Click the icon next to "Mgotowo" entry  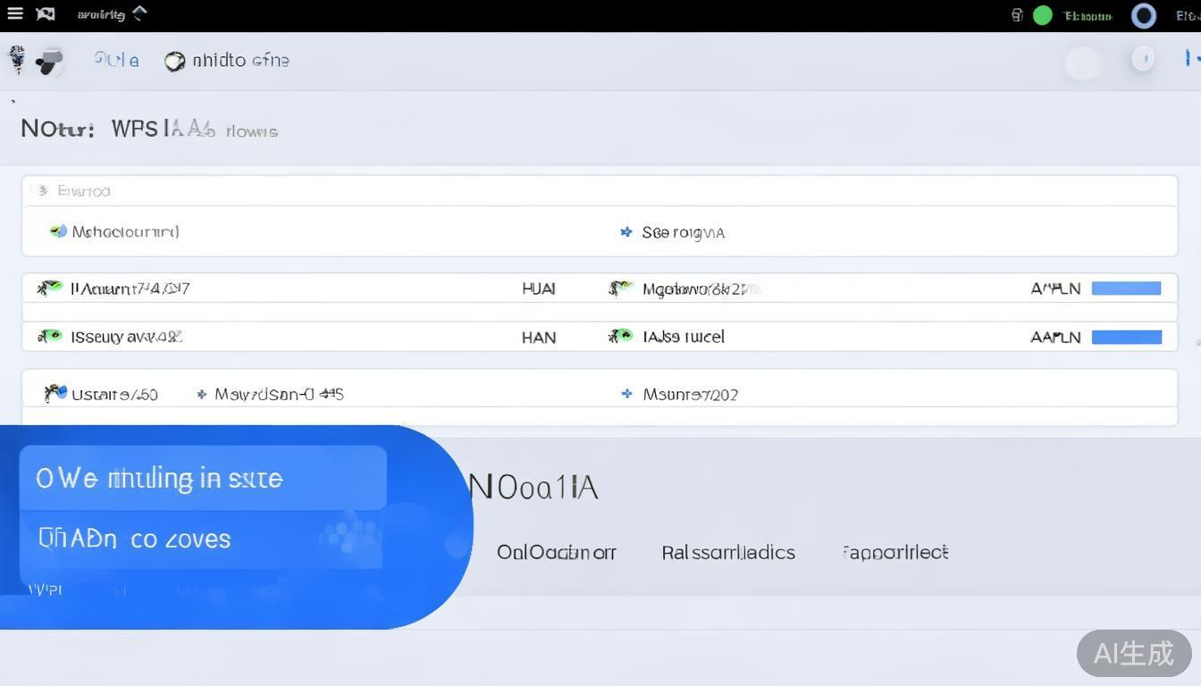pos(619,289)
